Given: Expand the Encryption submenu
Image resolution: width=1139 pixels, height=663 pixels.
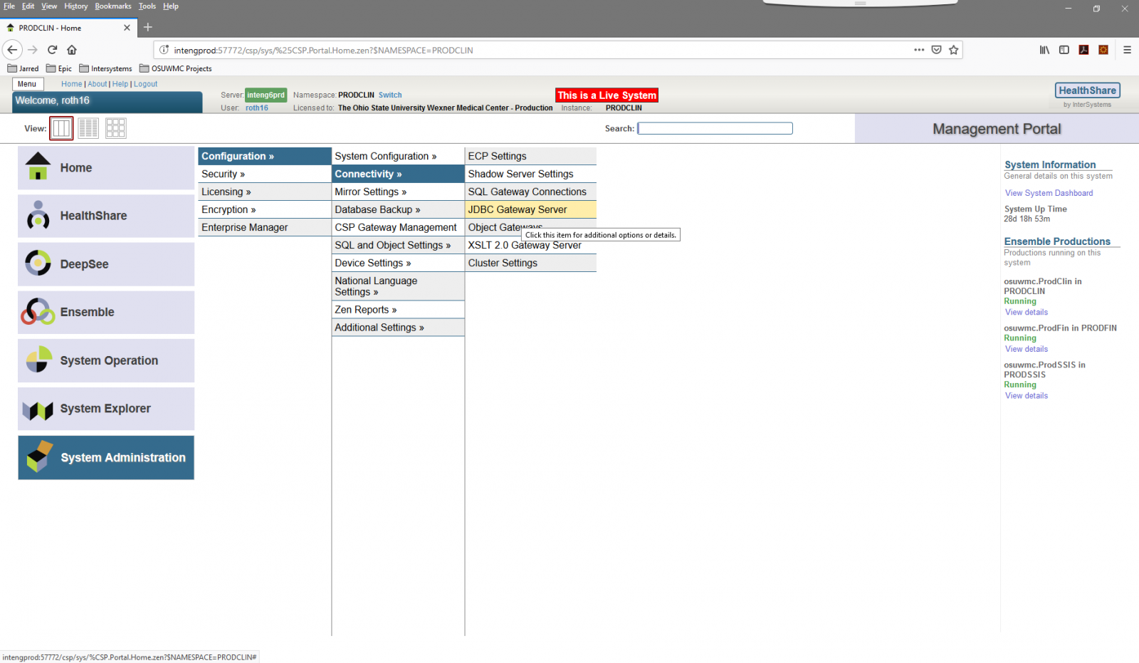Looking at the screenshot, I should tap(265, 209).
